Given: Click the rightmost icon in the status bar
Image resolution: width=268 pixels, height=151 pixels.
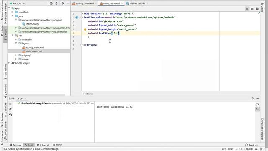Looking at the screenshot, I should tap(261, 149).
